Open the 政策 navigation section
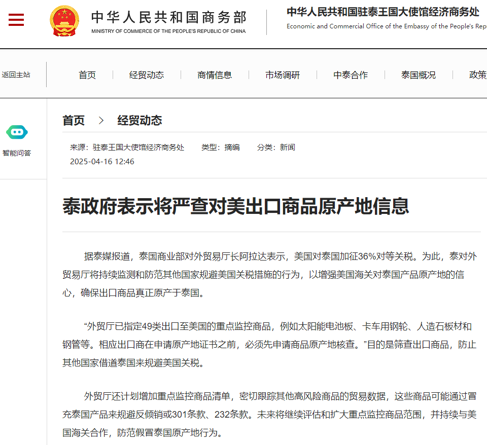487x445 pixels. [x=477, y=75]
